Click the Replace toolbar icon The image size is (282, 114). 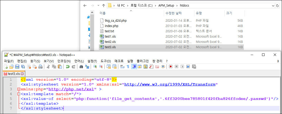[x=87, y=67]
